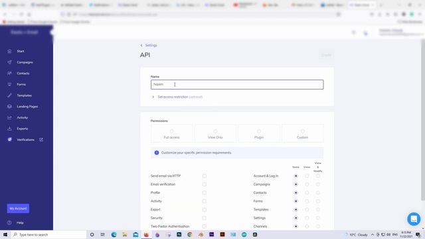Open Landing Pages in the sidebar
Viewport: 425px width, 239px height.
tap(27, 106)
